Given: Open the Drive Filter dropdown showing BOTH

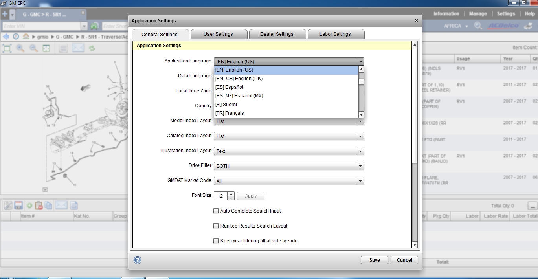Looking at the screenshot, I should [289, 166].
